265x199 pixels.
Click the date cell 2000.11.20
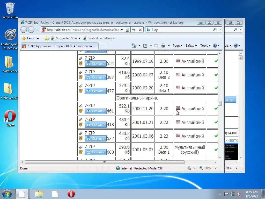point(143,109)
